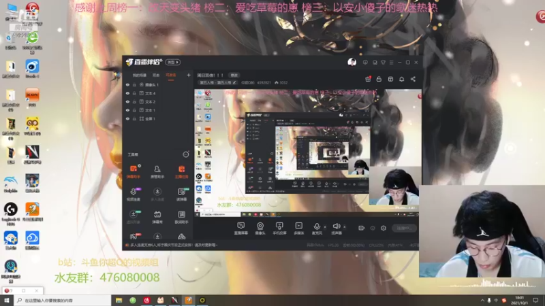Hide the 全屏 1 layer
Screen dimensions: 545x306
point(127,118)
